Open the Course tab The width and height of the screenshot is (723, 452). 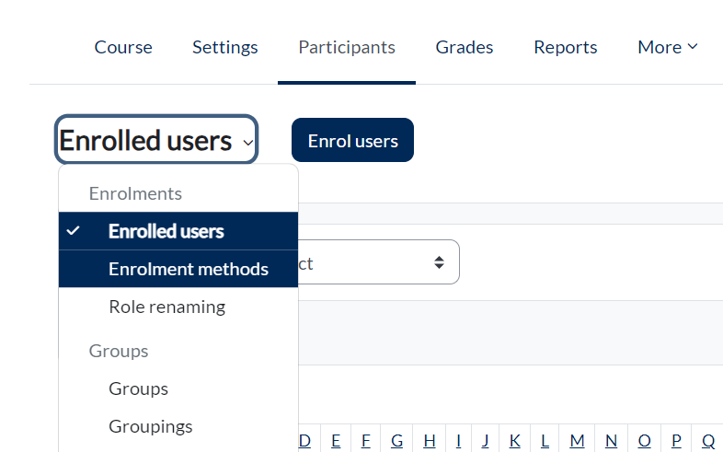(x=123, y=47)
